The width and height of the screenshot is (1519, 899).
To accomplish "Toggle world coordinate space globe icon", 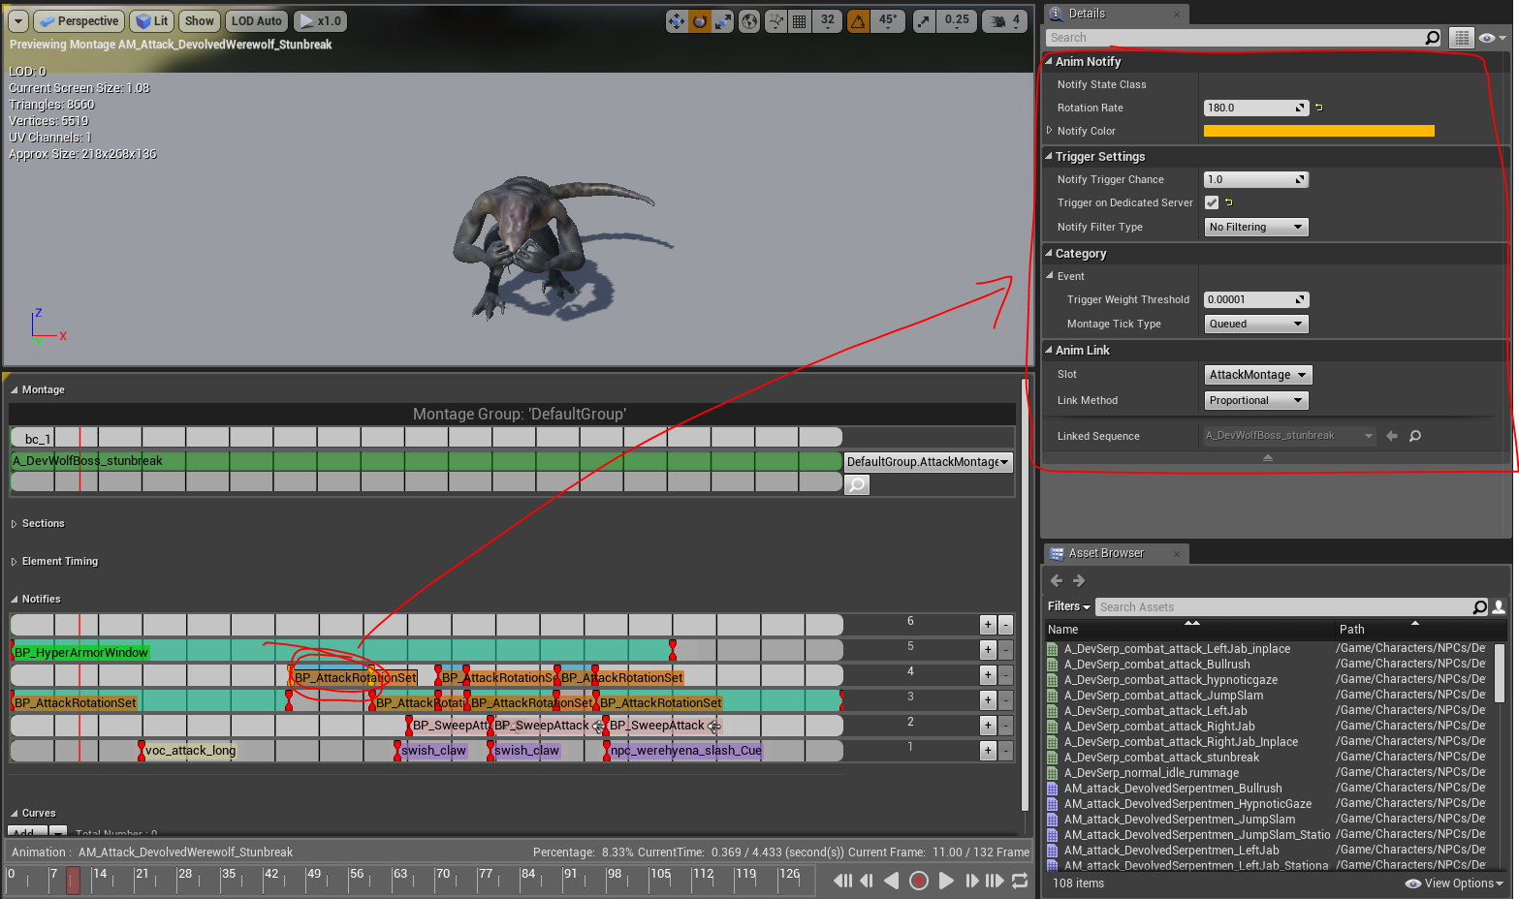I will pos(749,21).
